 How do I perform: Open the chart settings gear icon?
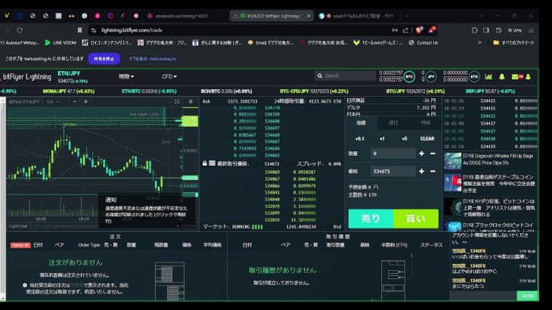click(191, 101)
